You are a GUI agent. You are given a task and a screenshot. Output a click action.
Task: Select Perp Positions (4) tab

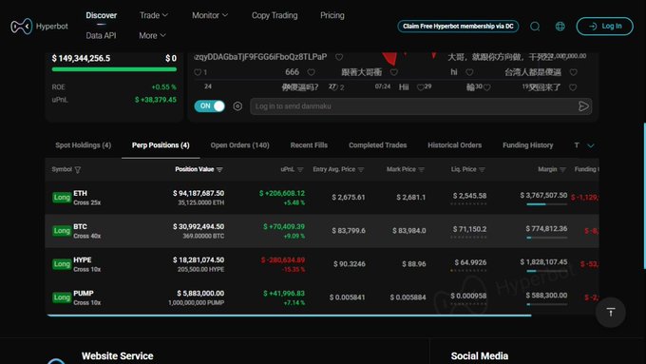(161, 145)
